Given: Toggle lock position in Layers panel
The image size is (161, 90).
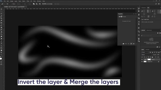Looking at the screenshot, I should [x=148, y=57].
